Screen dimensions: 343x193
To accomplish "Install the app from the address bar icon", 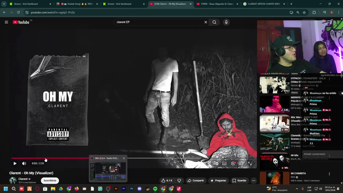I will [x=291, y=12].
